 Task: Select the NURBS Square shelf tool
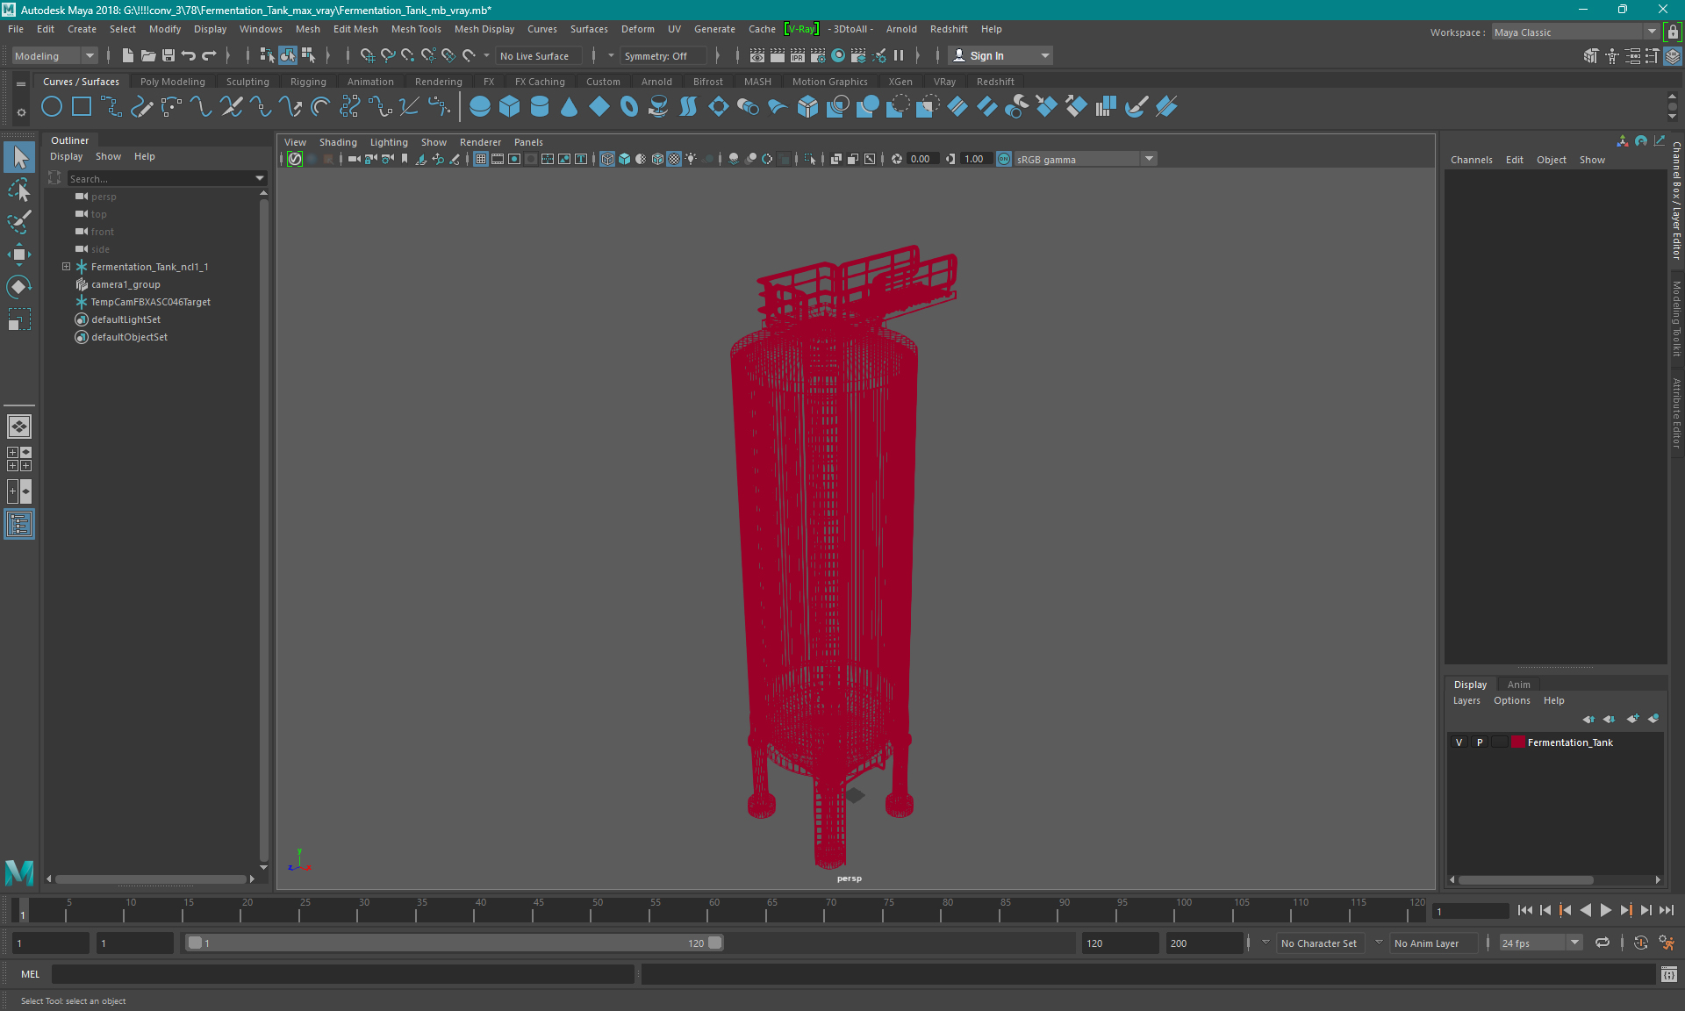(82, 107)
